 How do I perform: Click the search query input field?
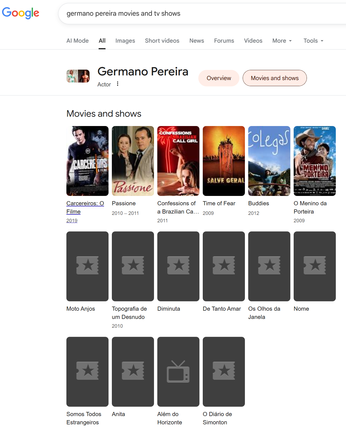[202, 13]
